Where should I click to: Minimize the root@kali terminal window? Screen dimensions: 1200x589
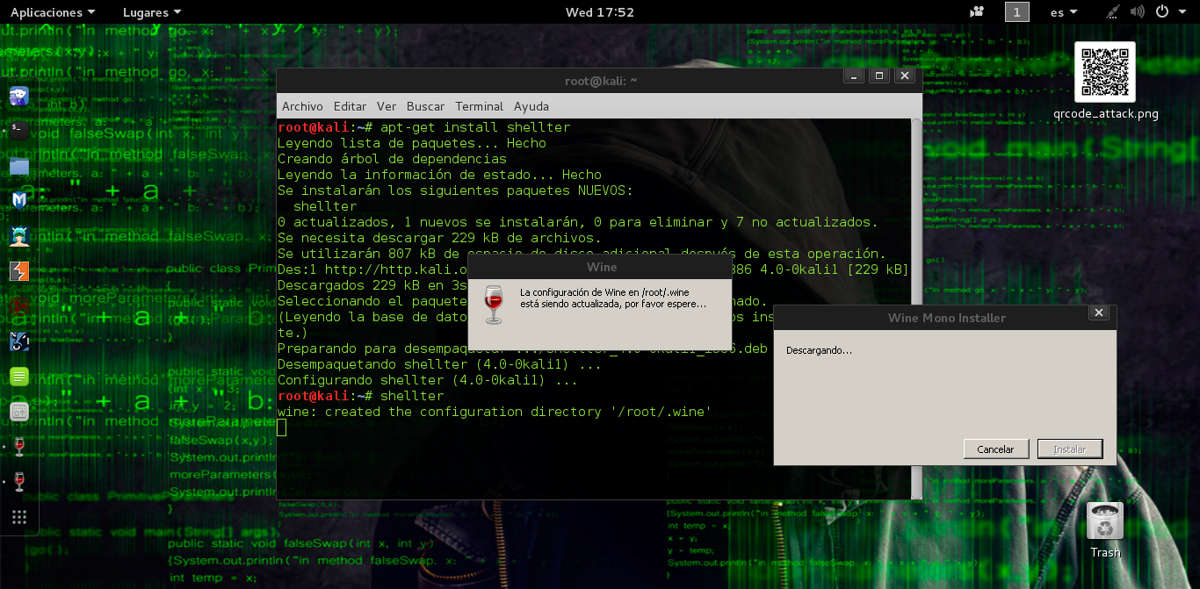pos(854,76)
